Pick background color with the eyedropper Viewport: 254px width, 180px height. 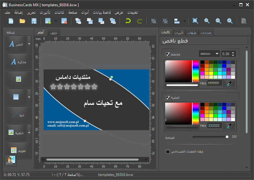pyautogui.click(x=229, y=126)
